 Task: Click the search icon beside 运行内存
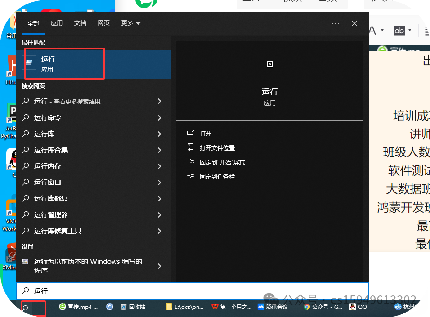(25, 166)
